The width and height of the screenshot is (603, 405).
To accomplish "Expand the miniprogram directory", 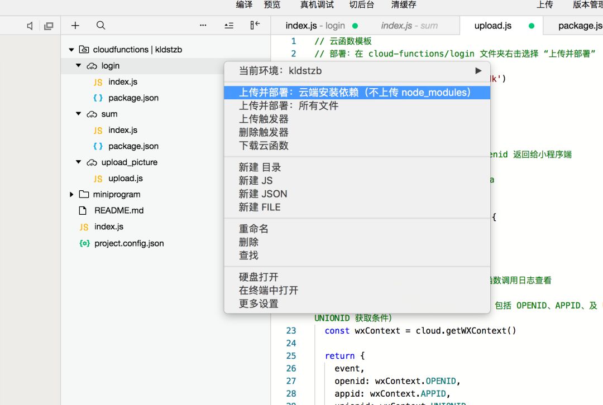I will 71,194.
